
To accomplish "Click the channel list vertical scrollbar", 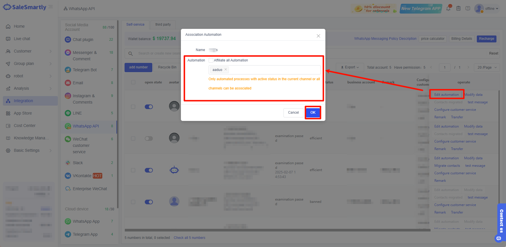I will 118,114.
